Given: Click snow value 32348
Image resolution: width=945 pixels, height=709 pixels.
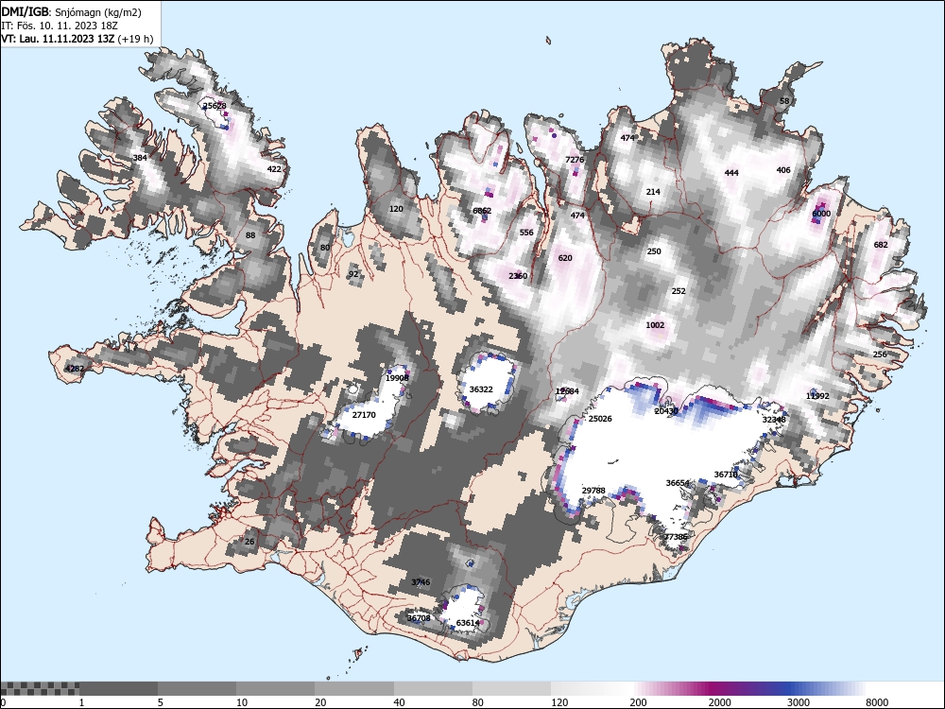Looking at the screenshot, I should tap(774, 420).
